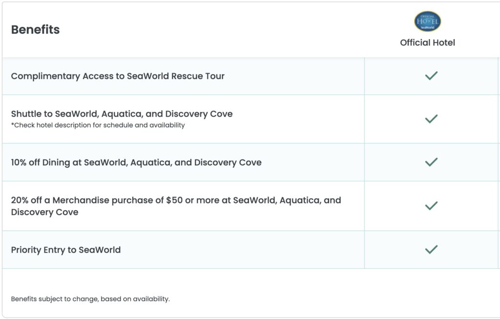Click the checkmark for 10% off Dining
500x319 pixels.
pyautogui.click(x=431, y=162)
